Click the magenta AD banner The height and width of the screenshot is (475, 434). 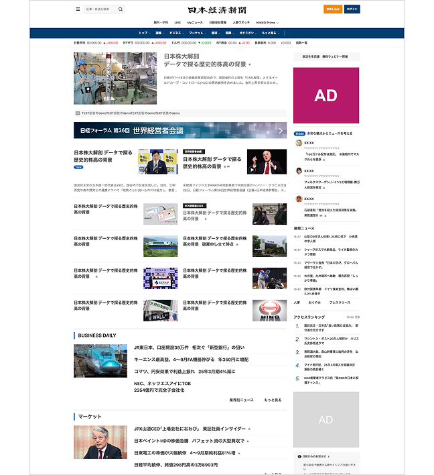(x=326, y=95)
